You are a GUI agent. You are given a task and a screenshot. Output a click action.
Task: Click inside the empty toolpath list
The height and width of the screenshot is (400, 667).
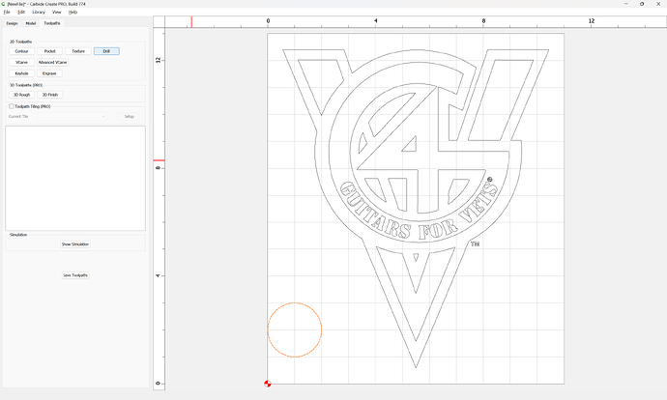click(75, 178)
